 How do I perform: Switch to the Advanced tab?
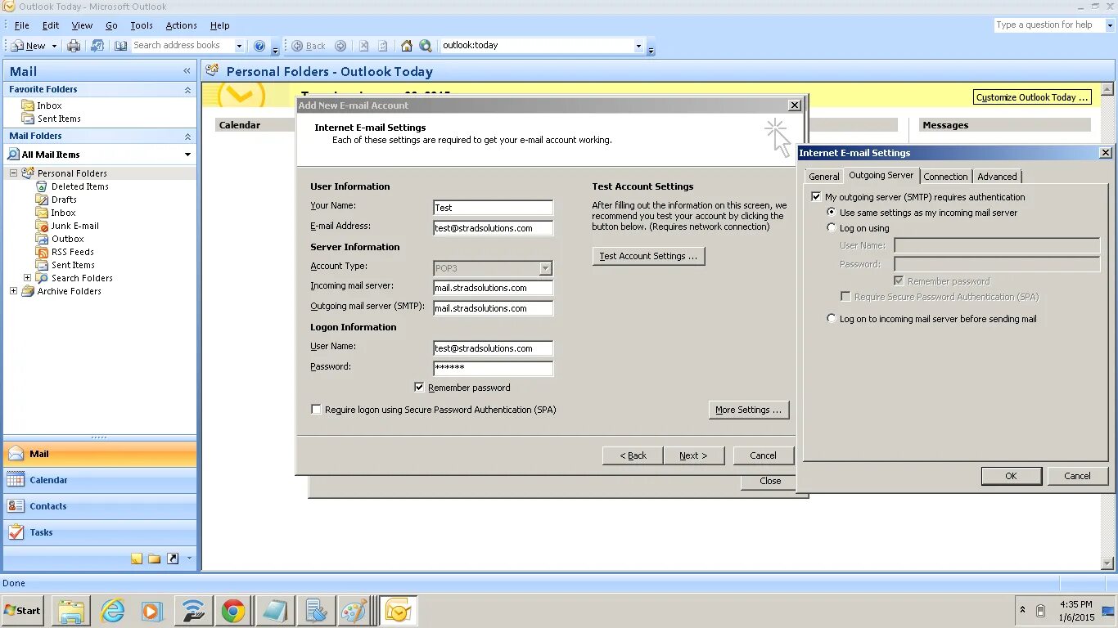997,177
